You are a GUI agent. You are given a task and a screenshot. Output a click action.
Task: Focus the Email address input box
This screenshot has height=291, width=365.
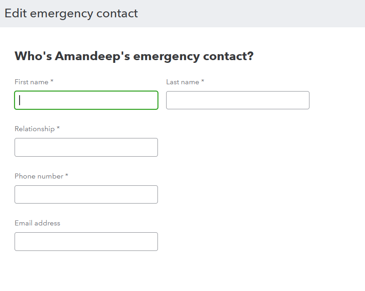coord(86,242)
